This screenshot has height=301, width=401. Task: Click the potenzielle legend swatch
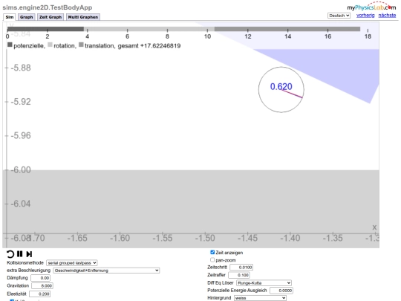pos(10,45)
